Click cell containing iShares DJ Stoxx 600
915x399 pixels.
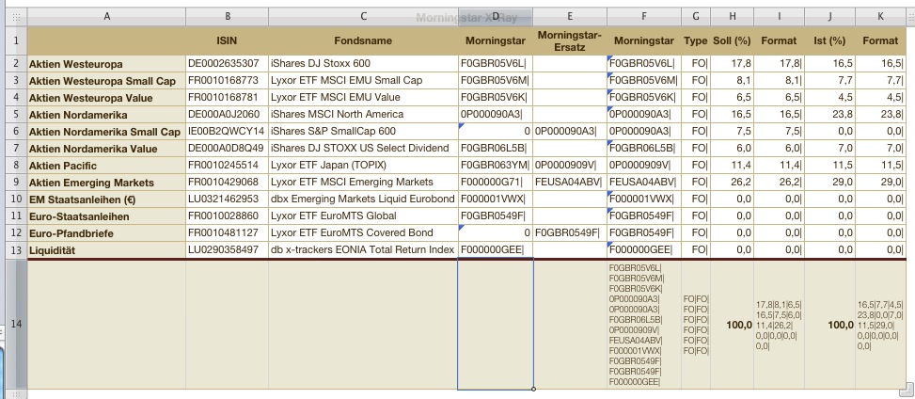(363, 63)
